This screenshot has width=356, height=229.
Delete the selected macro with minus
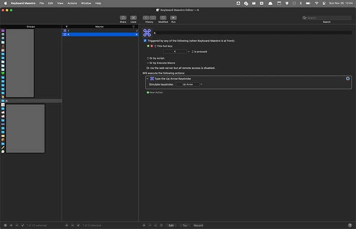coord(72,225)
